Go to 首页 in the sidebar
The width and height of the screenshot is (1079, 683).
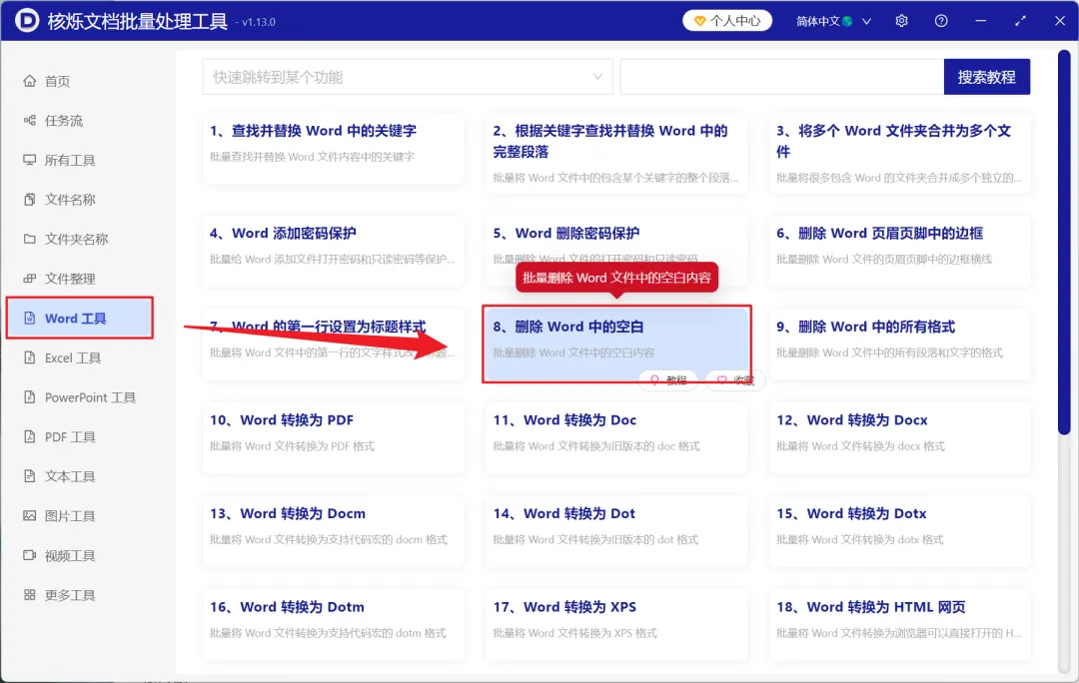(x=79, y=81)
